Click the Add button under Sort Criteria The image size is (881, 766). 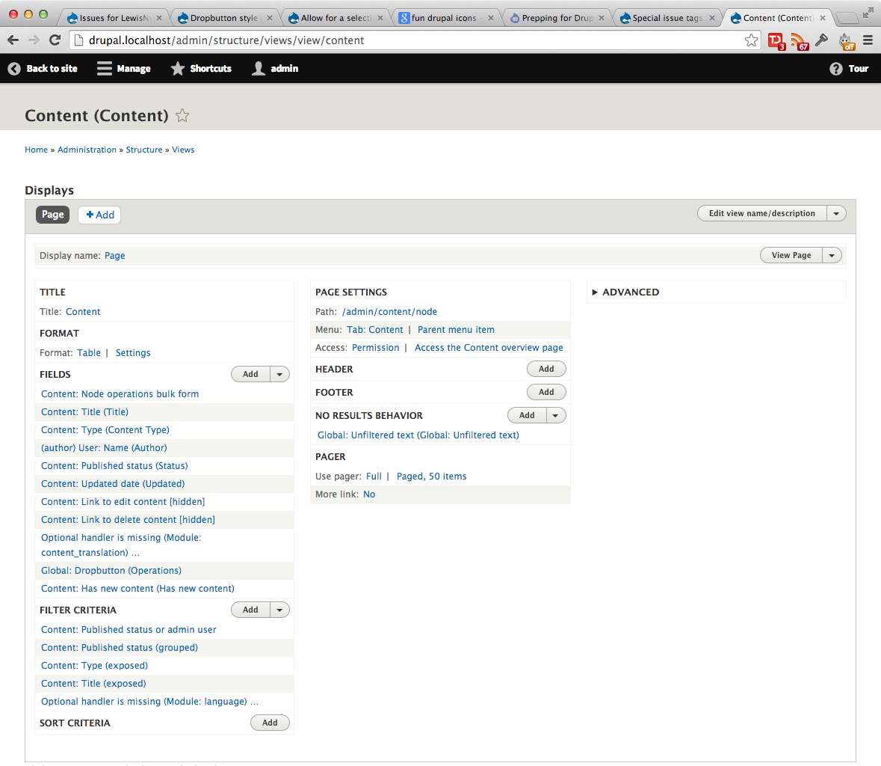tap(270, 723)
